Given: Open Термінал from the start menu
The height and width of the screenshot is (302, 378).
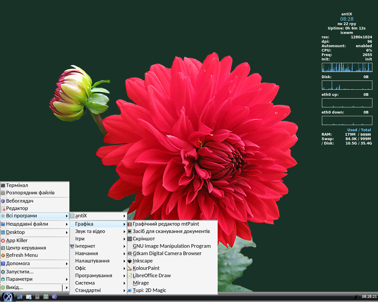Looking at the screenshot, I should pos(17,186).
